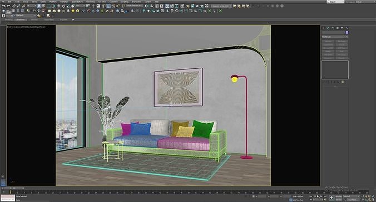The height and width of the screenshot is (202, 376).
Task: Open the Schematic View icon
Action: (176, 6)
